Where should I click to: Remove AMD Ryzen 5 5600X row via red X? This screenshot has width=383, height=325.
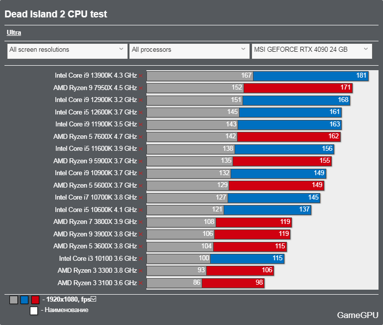click(140, 186)
